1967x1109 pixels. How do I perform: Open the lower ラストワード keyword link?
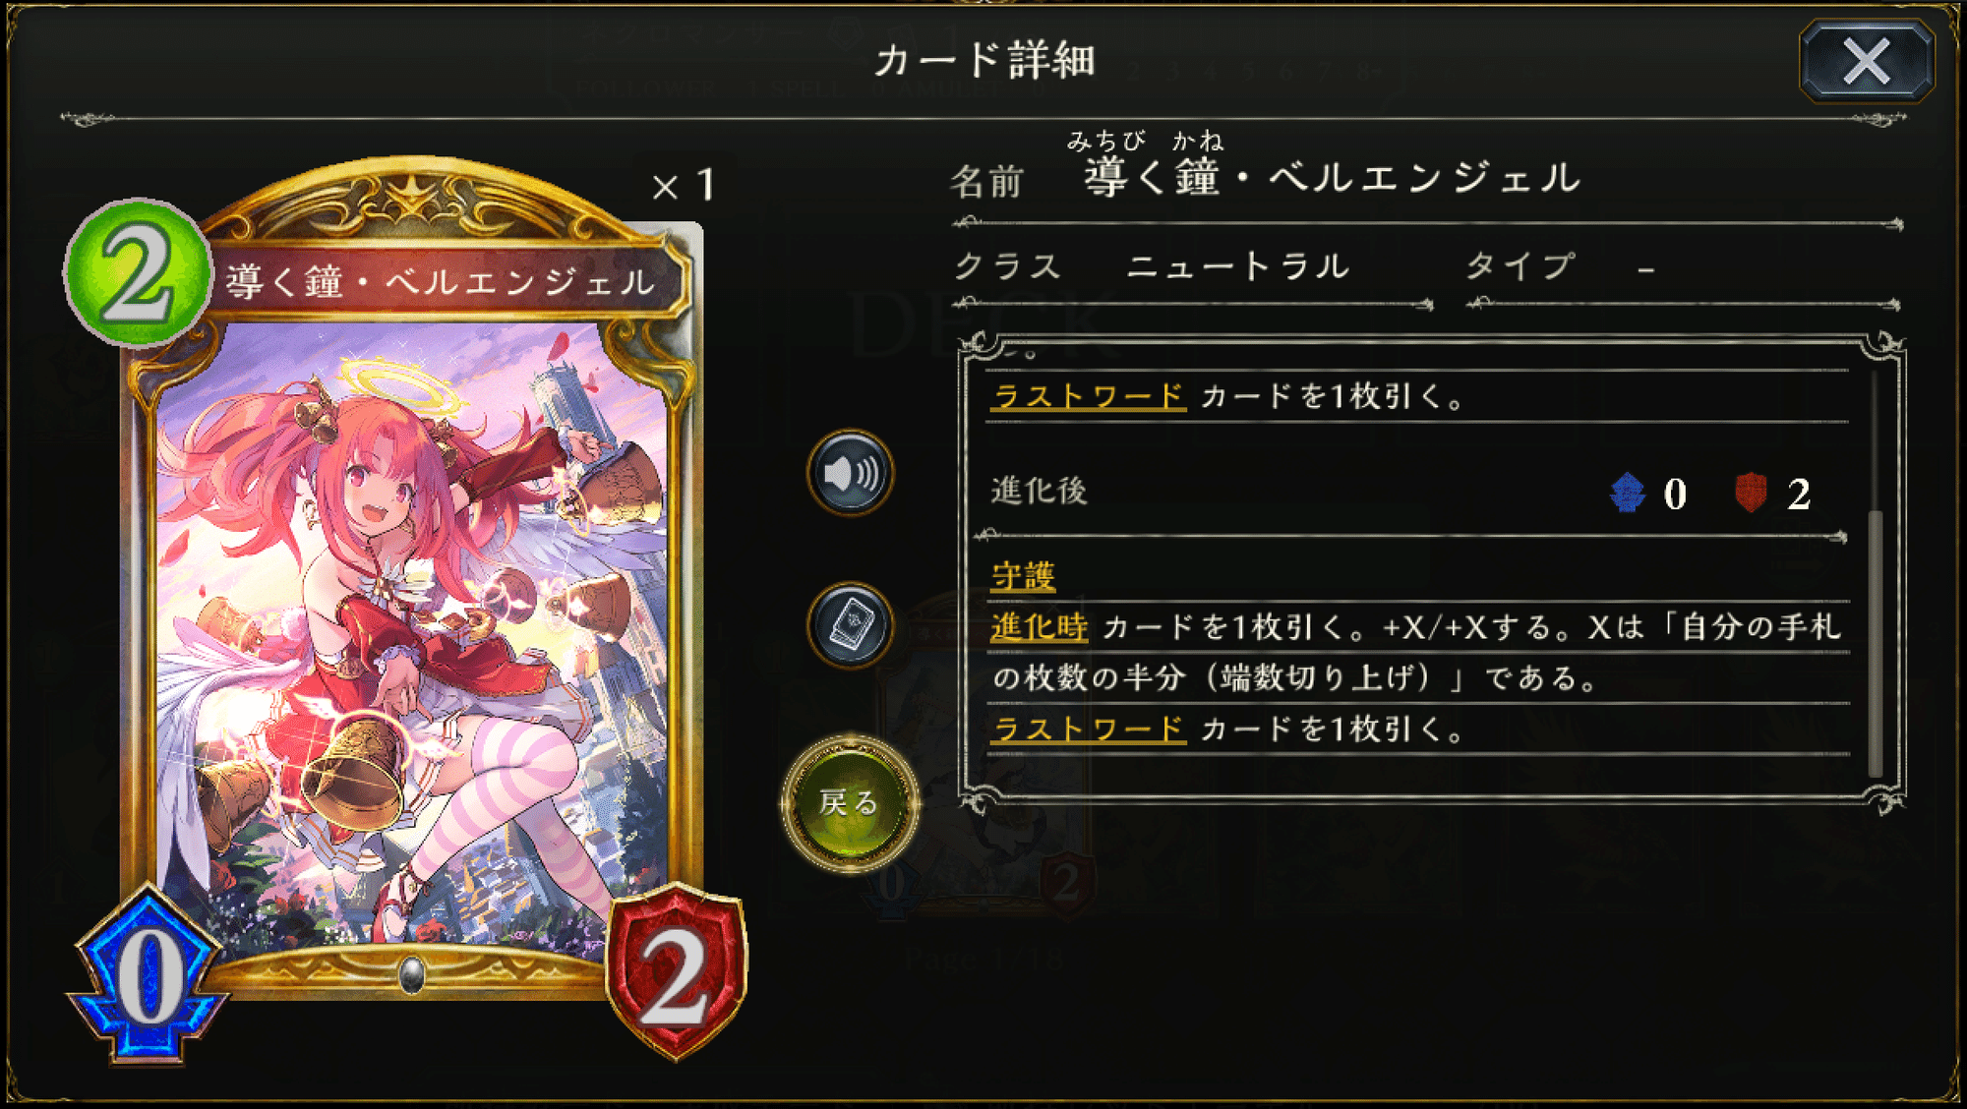pyautogui.click(x=1088, y=729)
